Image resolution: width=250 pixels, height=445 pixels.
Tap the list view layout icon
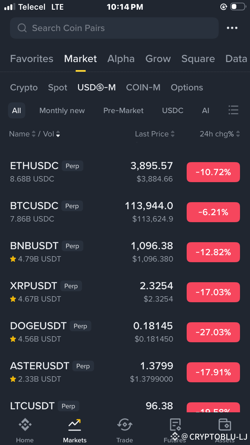click(233, 110)
